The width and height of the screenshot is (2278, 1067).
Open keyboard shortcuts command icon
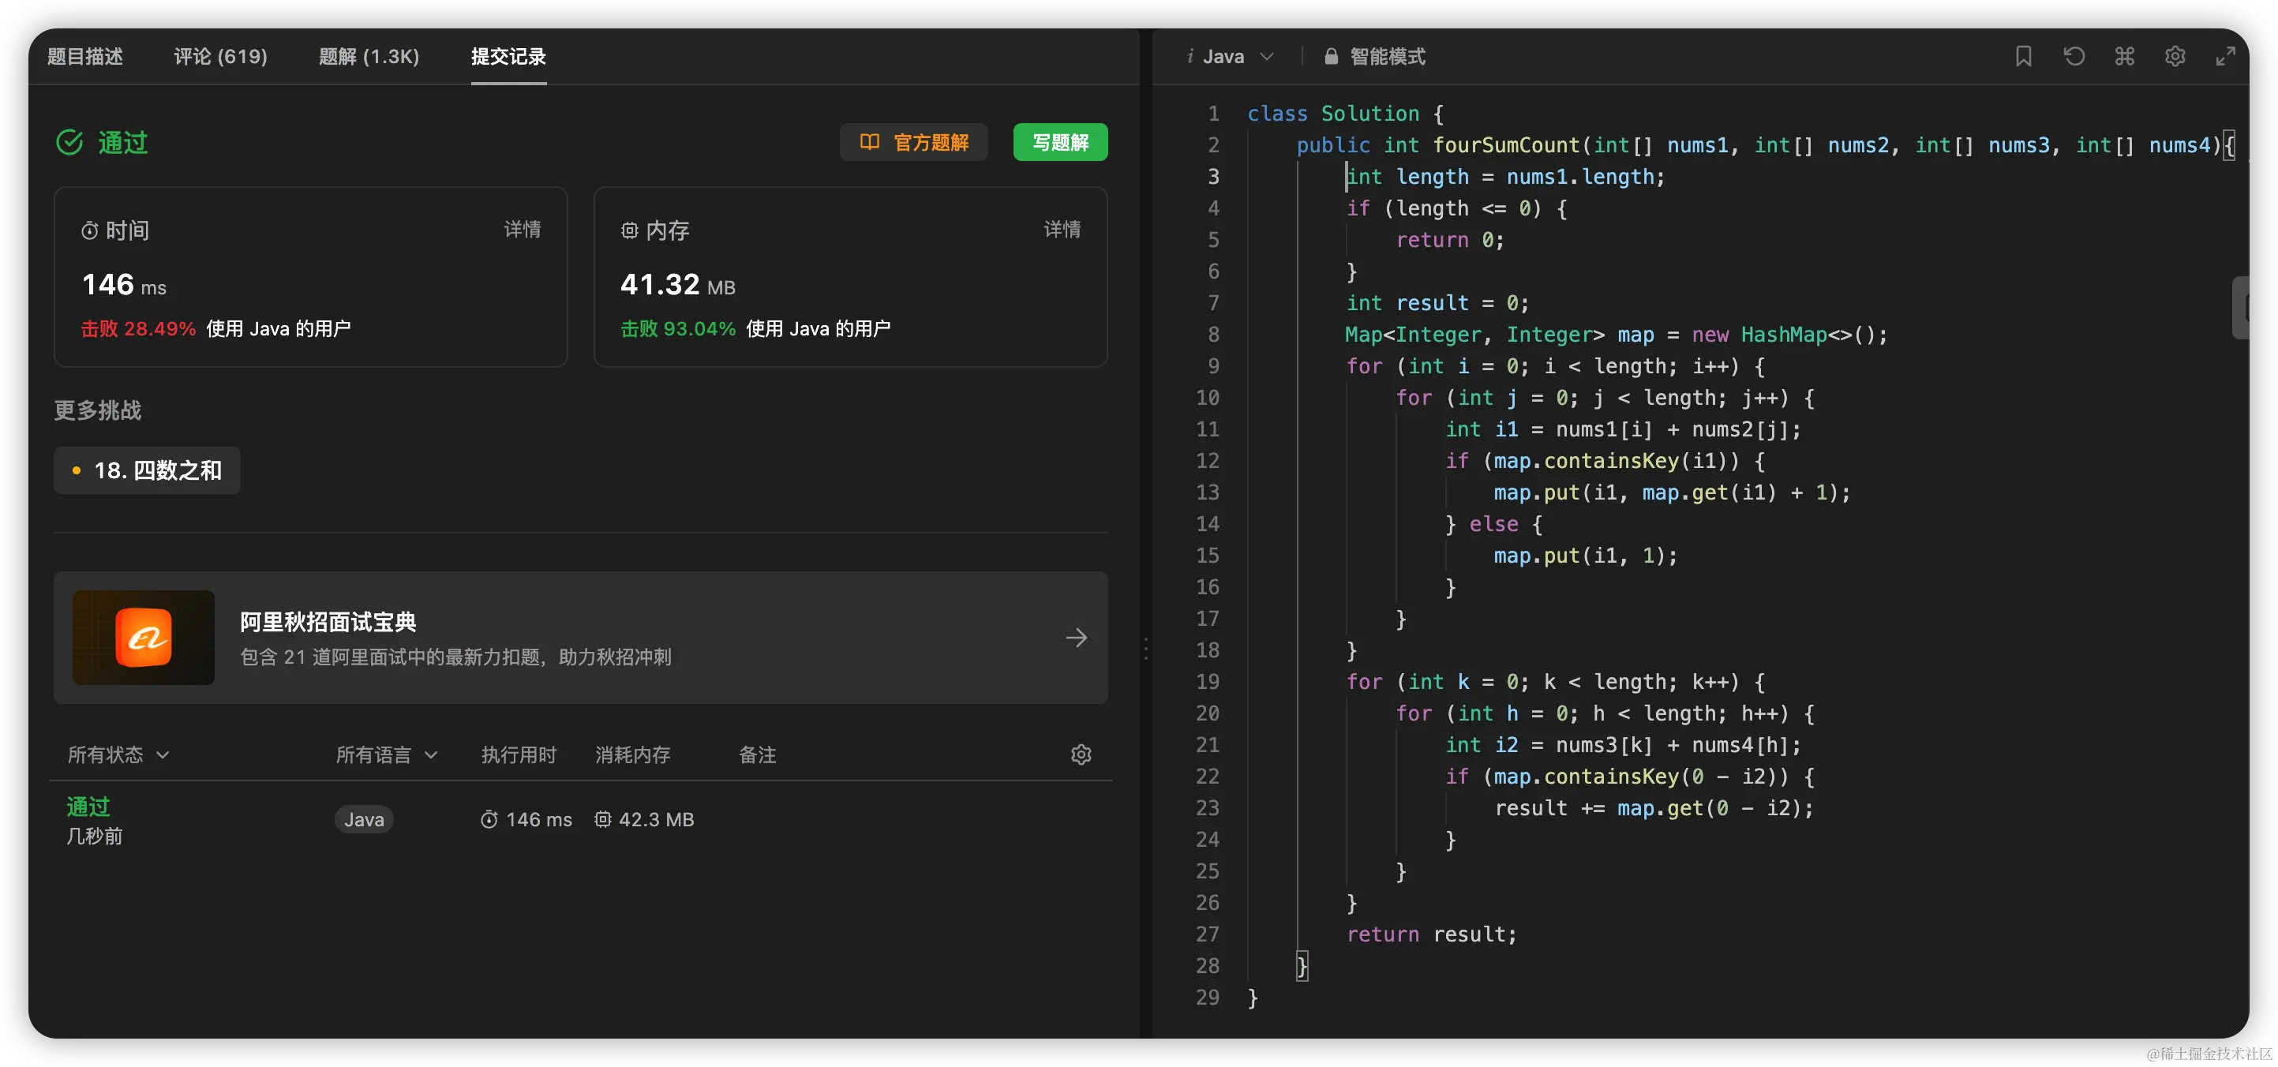click(2124, 57)
